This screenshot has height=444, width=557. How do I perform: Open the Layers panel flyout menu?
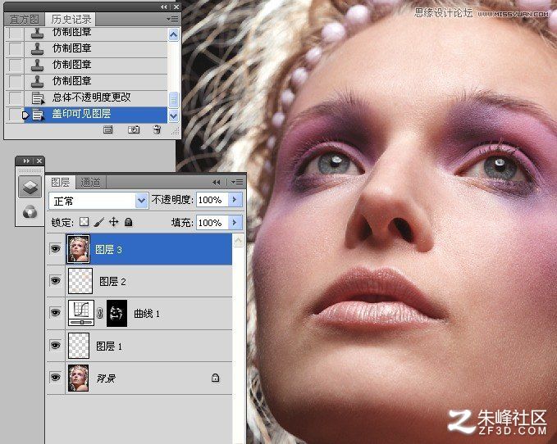(236, 183)
